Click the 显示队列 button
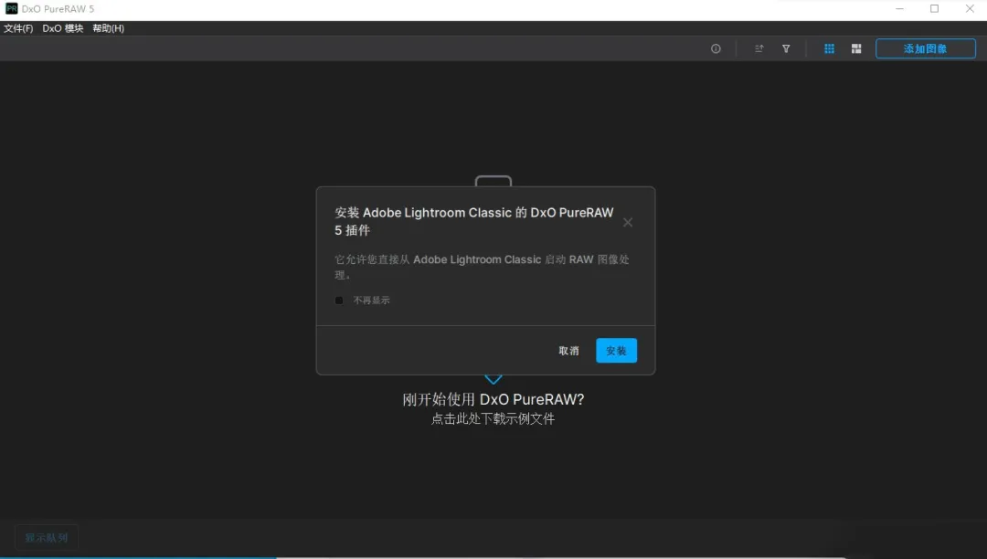The image size is (987, 559). (46, 538)
